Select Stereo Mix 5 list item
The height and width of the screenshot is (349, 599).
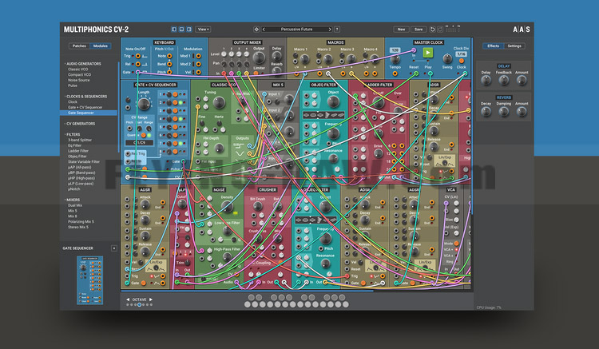pyautogui.click(x=78, y=227)
